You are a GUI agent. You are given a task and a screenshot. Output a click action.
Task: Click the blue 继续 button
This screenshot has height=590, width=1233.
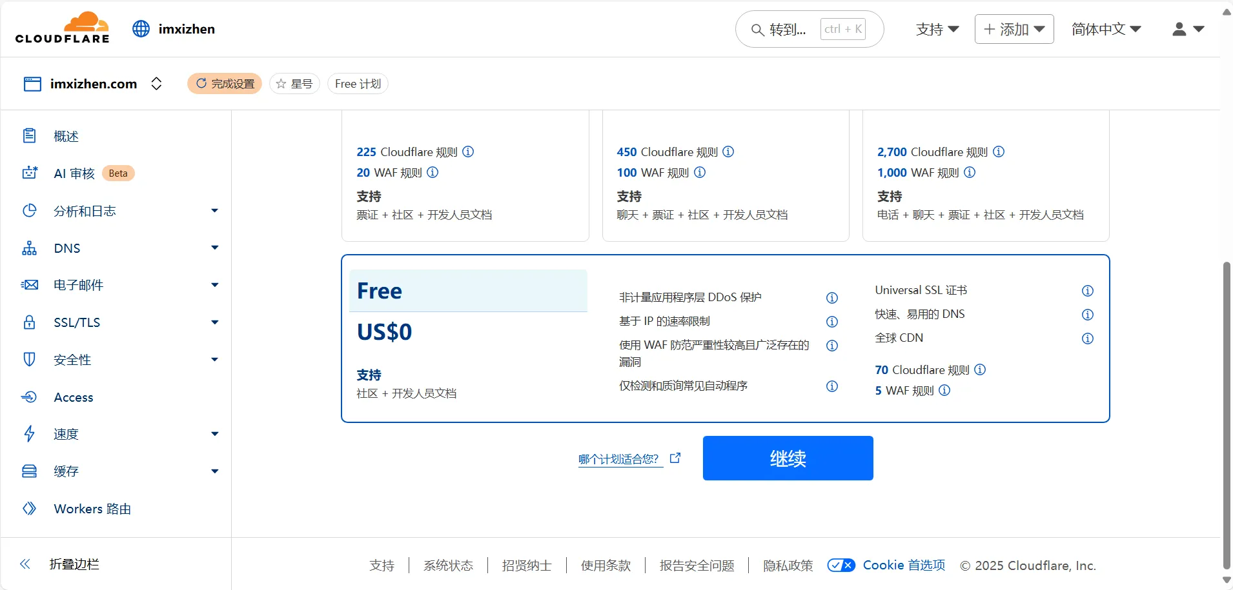[788, 458]
